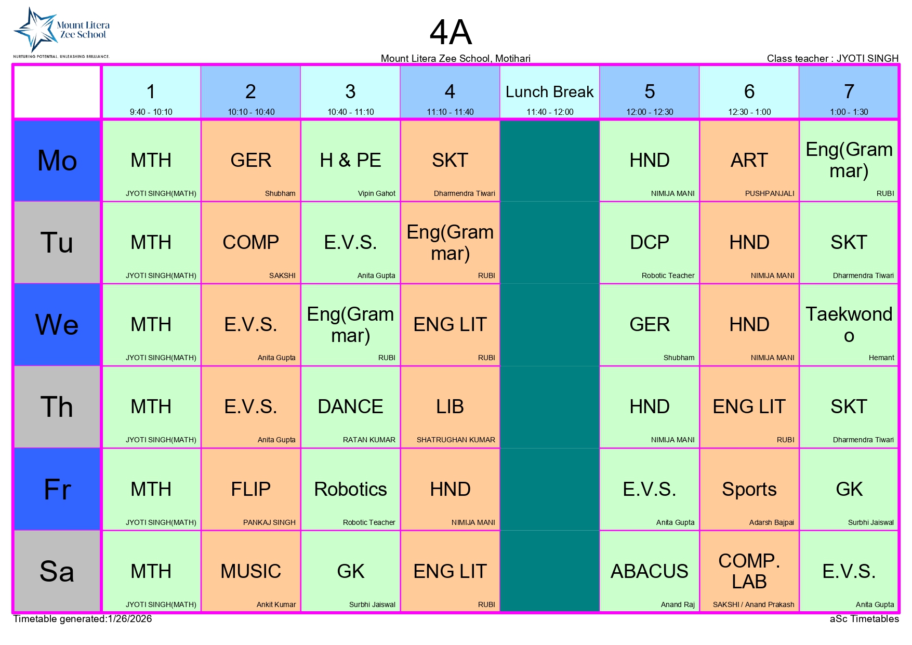This screenshot has height=645, width=912.
Task: Select the Tuesday DCP period cell
Action: pos(649,242)
